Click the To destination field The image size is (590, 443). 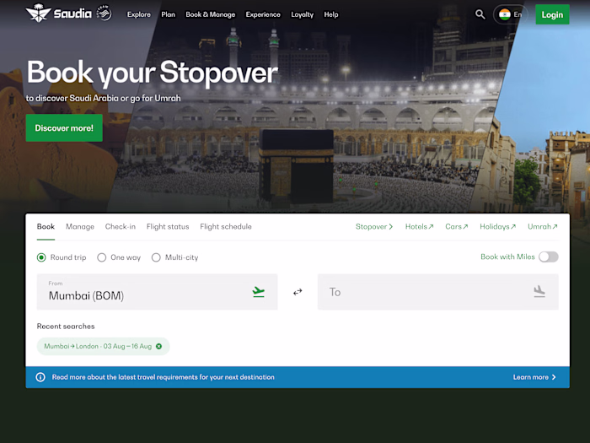(438, 292)
